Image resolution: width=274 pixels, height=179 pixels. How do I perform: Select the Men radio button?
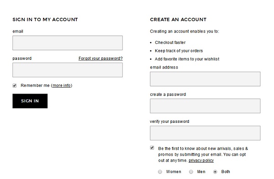pyautogui.click(x=191, y=172)
